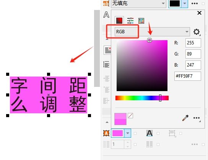The width and height of the screenshot is (208, 160).
Task: Click the G value field 89
Action: tap(193, 54)
